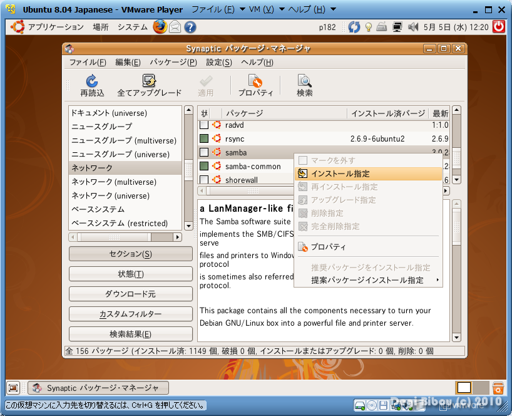This screenshot has height=416, width=512.
Task: Select プロパティ from the context menu
Action: tap(368, 247)
